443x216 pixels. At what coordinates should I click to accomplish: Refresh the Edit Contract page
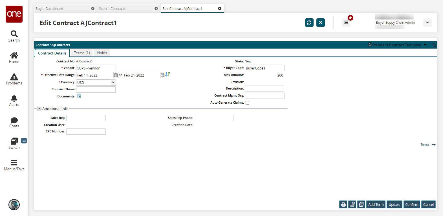coord(309,23)
